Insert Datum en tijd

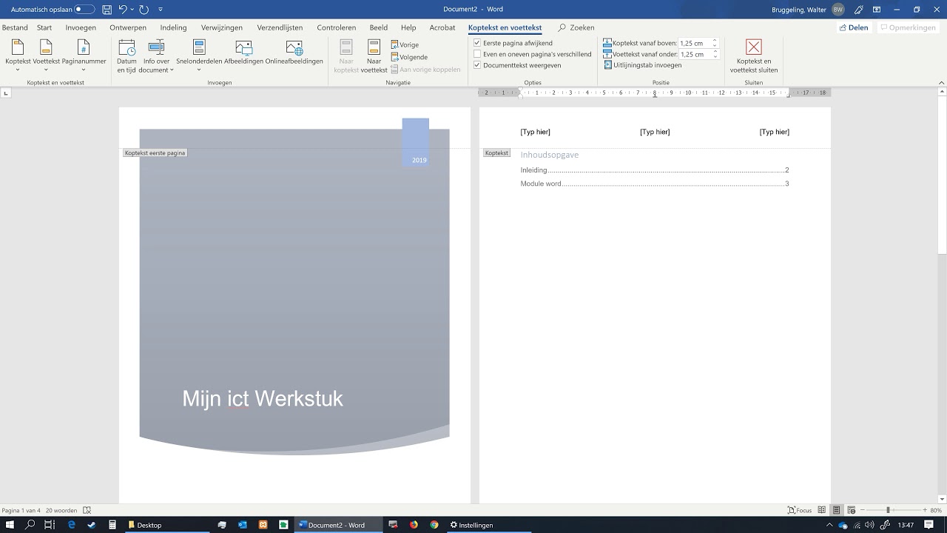pos(127,56)
